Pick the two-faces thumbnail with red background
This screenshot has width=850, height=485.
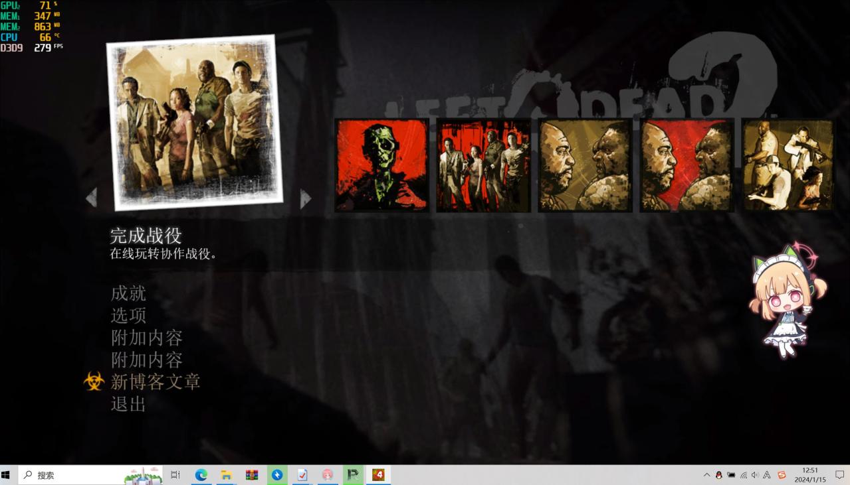[x=687, y=165]
